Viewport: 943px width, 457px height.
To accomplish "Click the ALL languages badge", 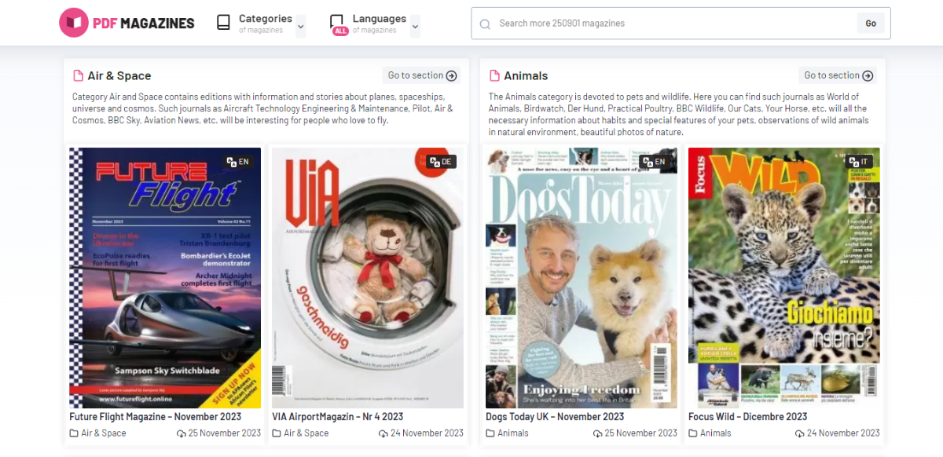I will pyautogui.click(x=340, y=31).
